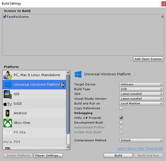
Task: Click the Android phone icon
Action: click(8, 113)
